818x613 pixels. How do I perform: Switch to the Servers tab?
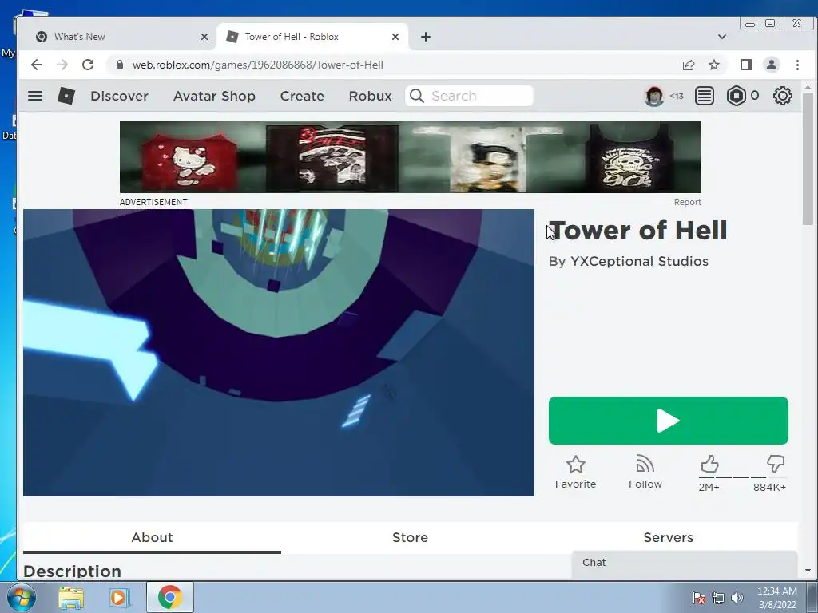click(x=669, y=537)
